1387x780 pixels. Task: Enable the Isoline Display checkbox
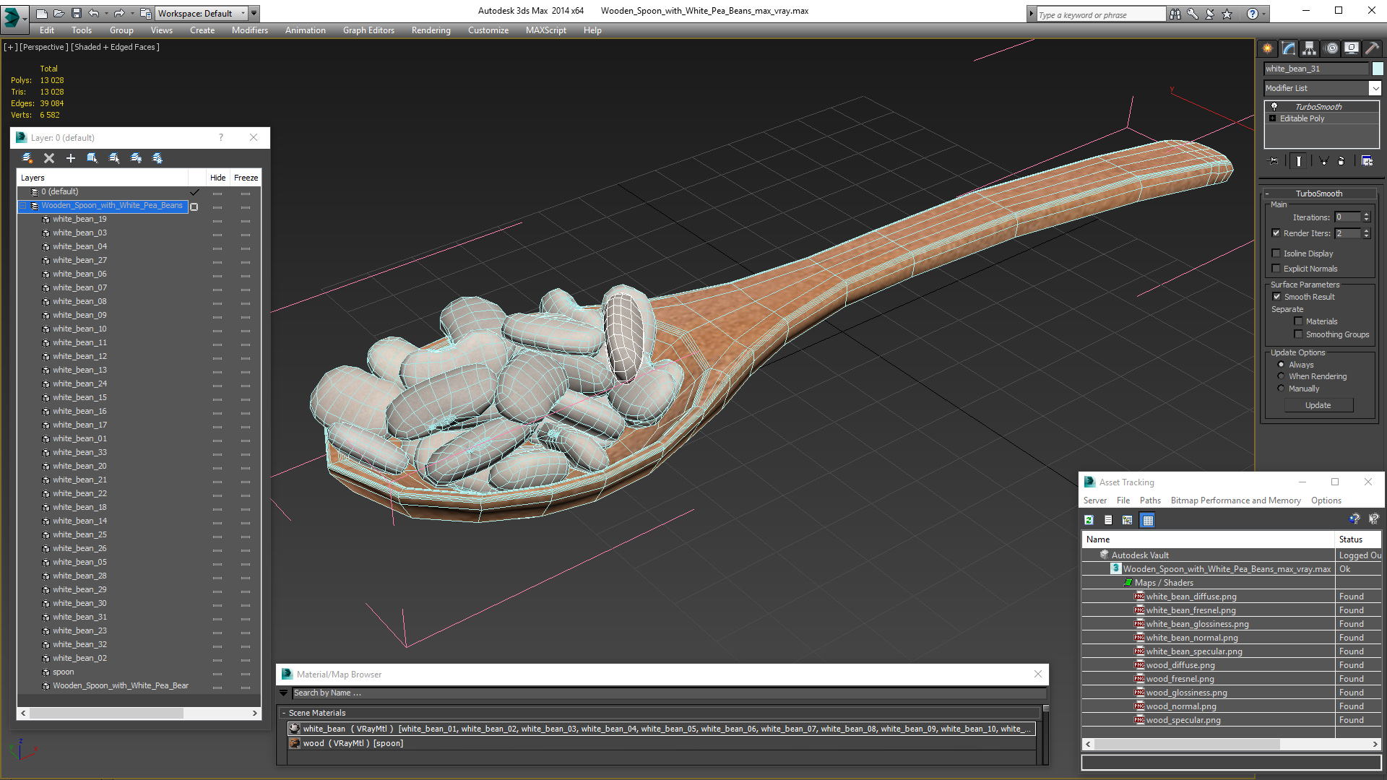tap(1276, 253)
